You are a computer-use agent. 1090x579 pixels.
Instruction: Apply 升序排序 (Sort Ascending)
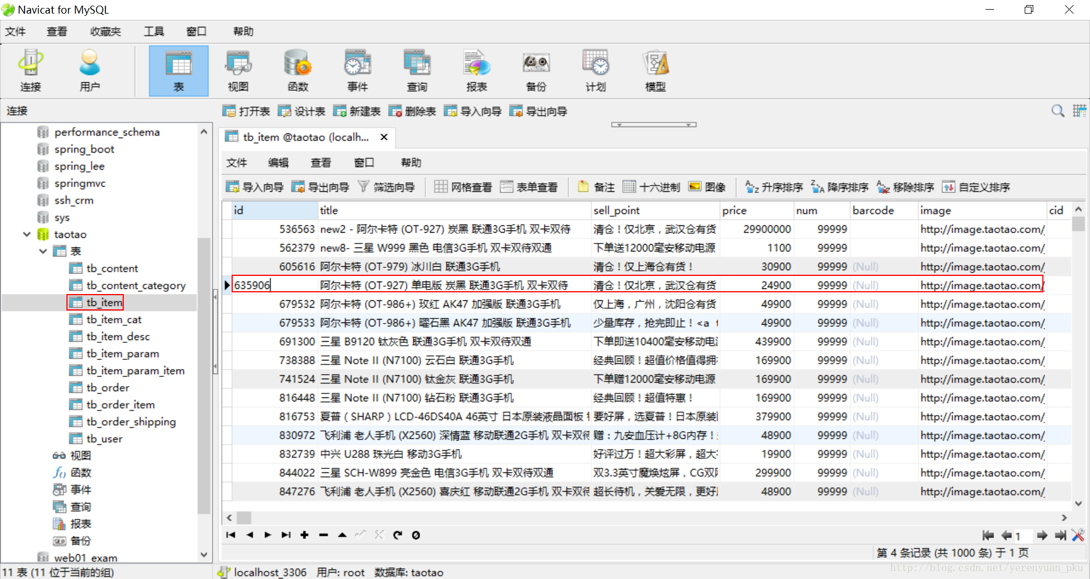click(x=774, y=187)
